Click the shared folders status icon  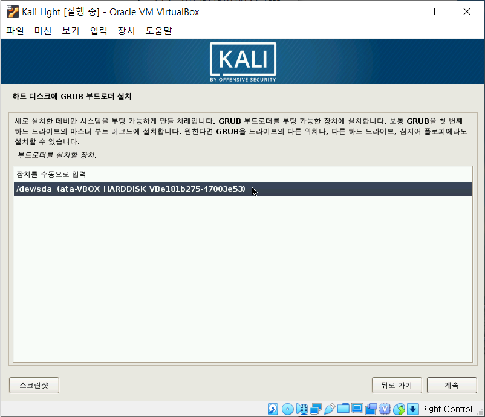pos(343,409)
